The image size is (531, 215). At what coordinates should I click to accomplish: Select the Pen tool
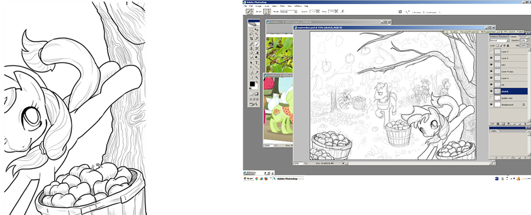251,67
